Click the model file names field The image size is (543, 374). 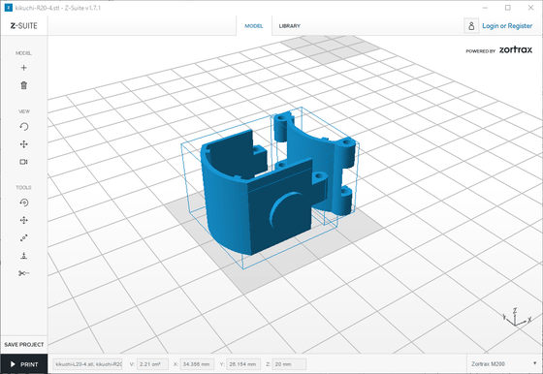tap(87, 364)
